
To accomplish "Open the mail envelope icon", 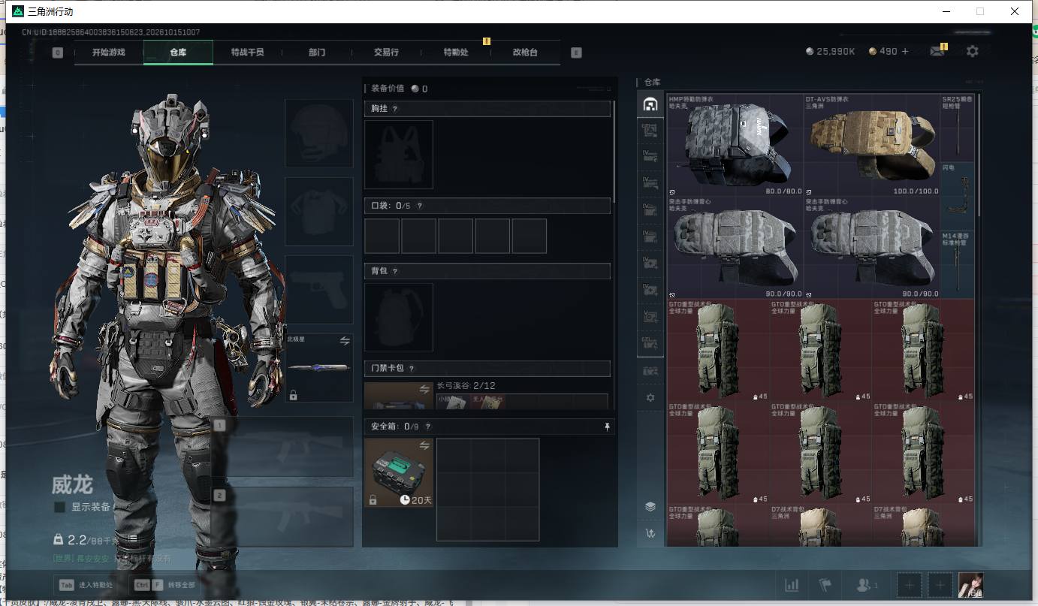I will coord(937,52).
